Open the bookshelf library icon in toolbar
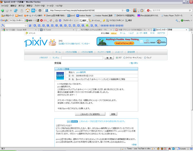 [x=135, y=10]
